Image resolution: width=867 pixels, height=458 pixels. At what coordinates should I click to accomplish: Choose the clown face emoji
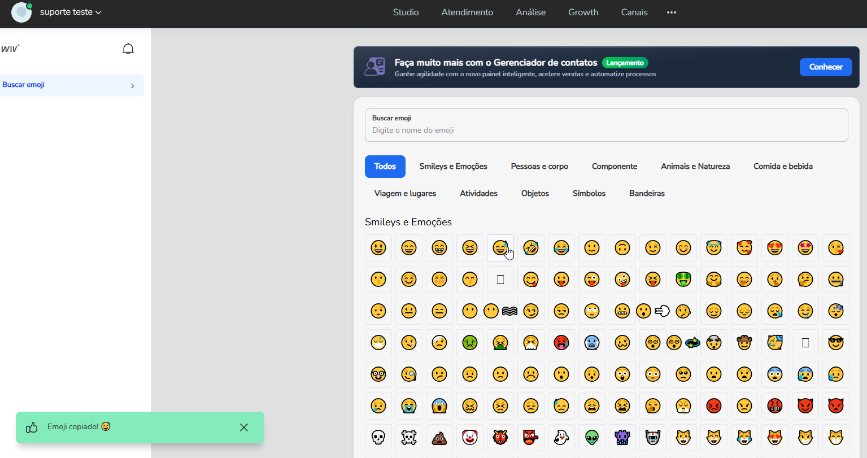470,438
